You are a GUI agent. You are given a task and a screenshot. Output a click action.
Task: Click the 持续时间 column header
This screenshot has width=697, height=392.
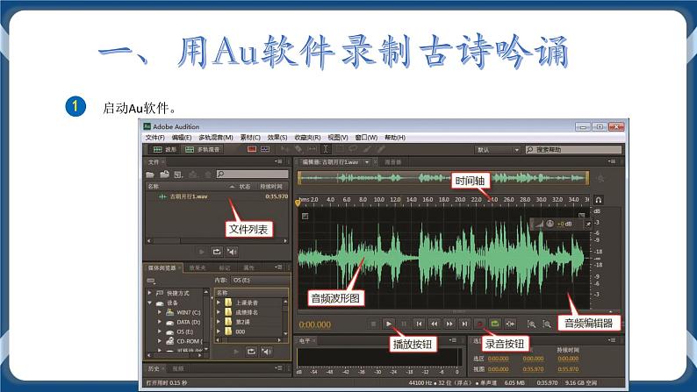pos(270,187)
